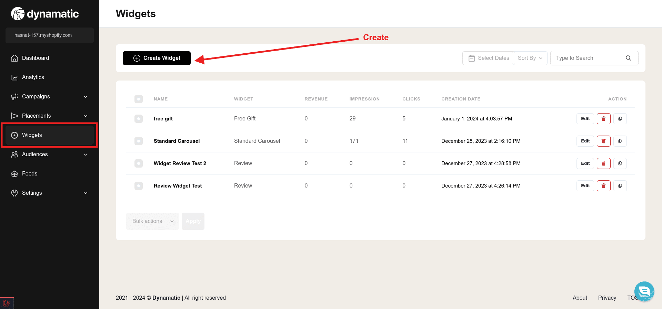This screenshot has height=309, width=662.
Task: Open the chat support bubble
Action: point(644,292)
